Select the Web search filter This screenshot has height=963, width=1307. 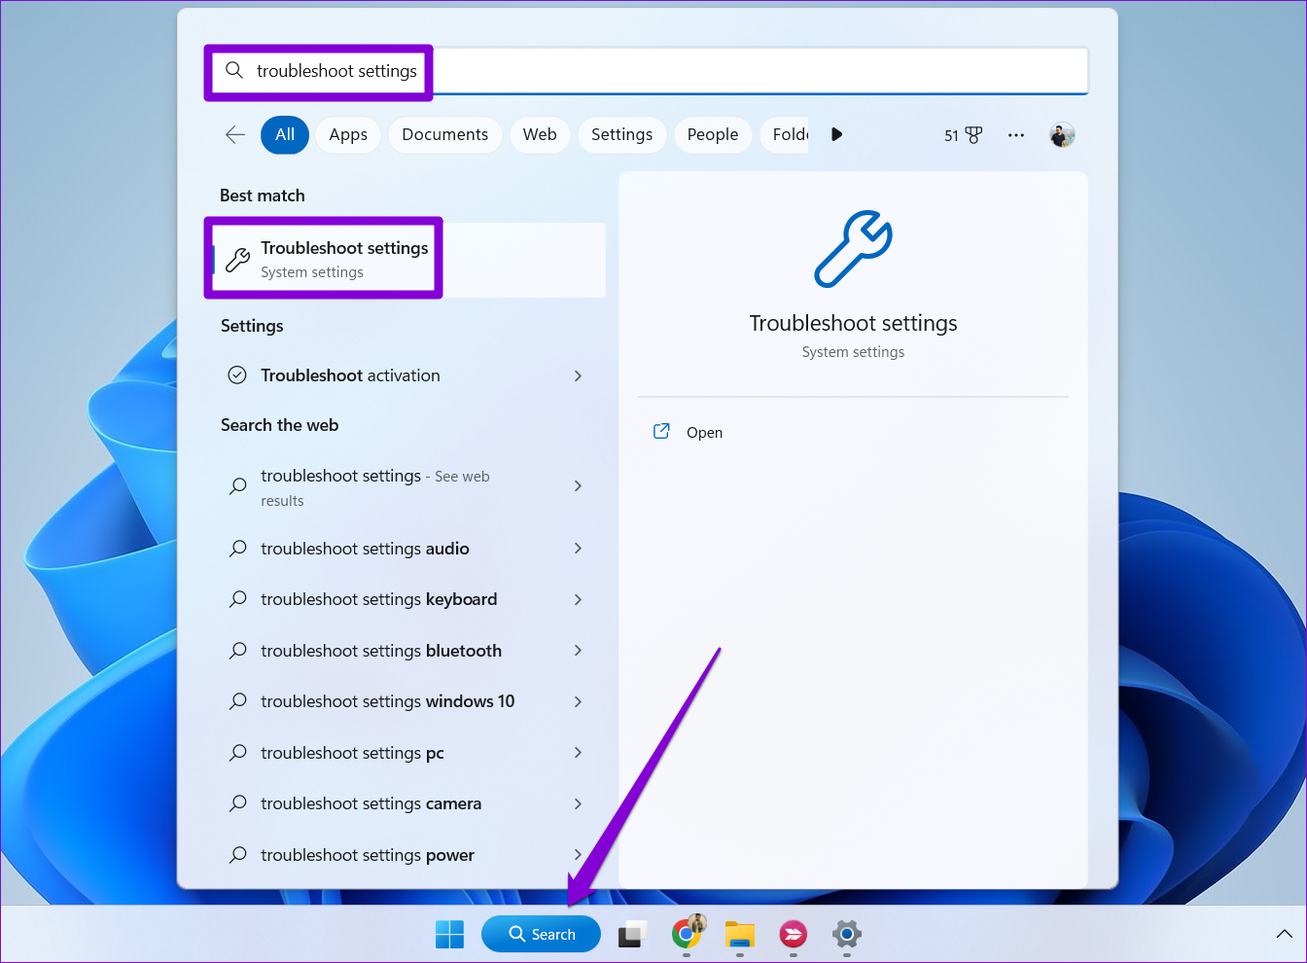[540, 135]
